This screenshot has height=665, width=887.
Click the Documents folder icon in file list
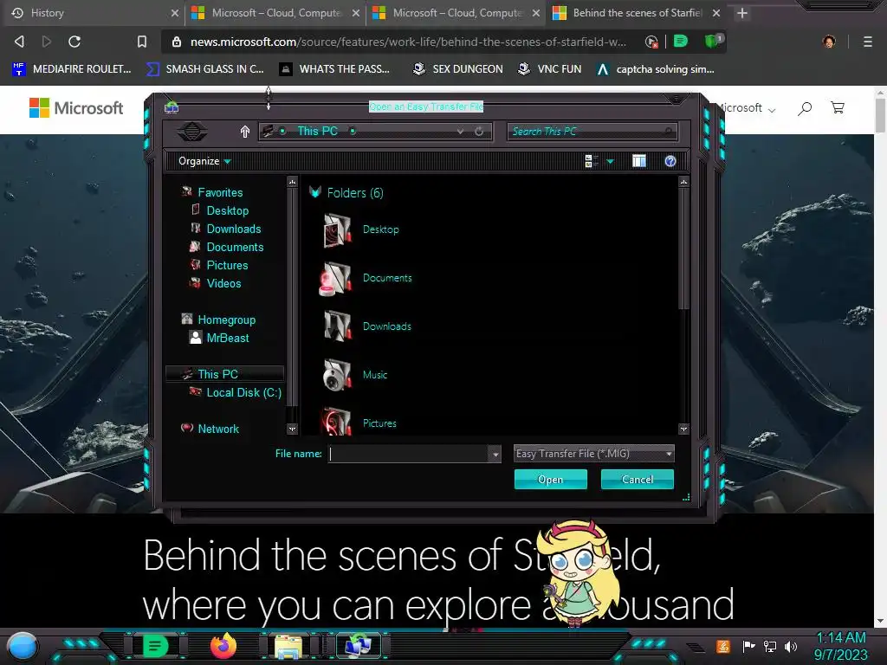coord(337,278)
